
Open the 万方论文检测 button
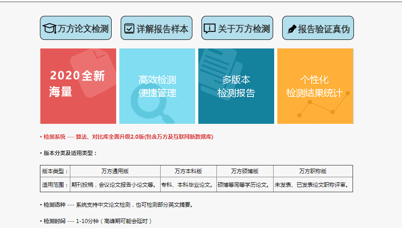point(76,28)
